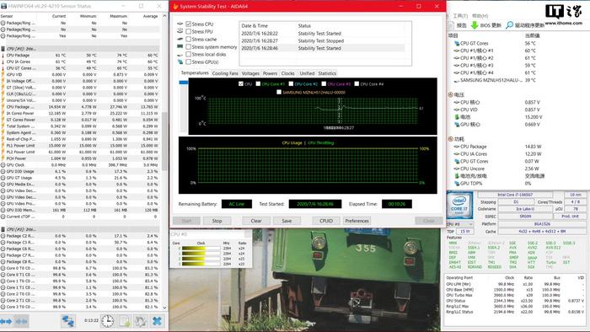The height and width of the screenshot is (332, 590).
Task: Click the blue X close-sensors icon
Action: click(x=158, y=321)
